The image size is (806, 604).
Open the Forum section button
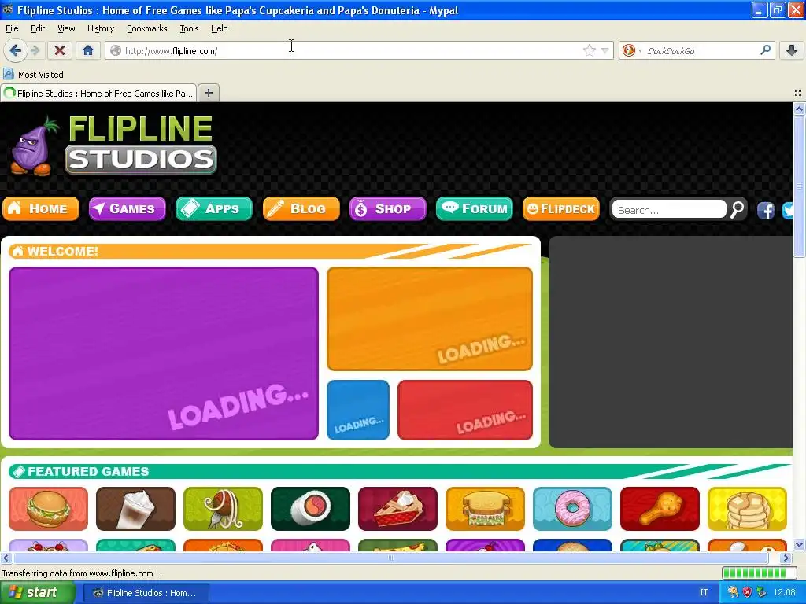pyautogui.click(x=475, y=208)
